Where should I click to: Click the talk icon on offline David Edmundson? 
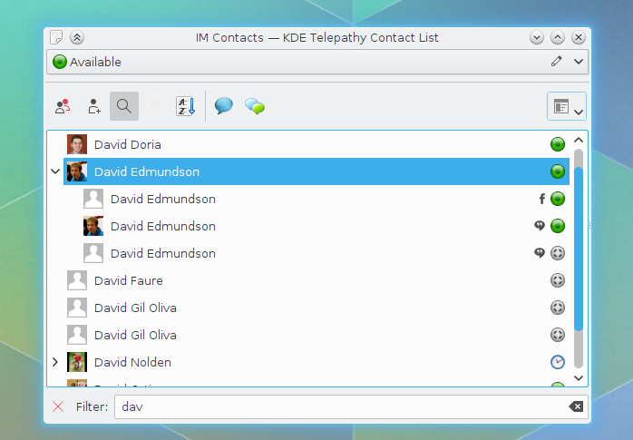pyautogui.click(x=540, y=253)
